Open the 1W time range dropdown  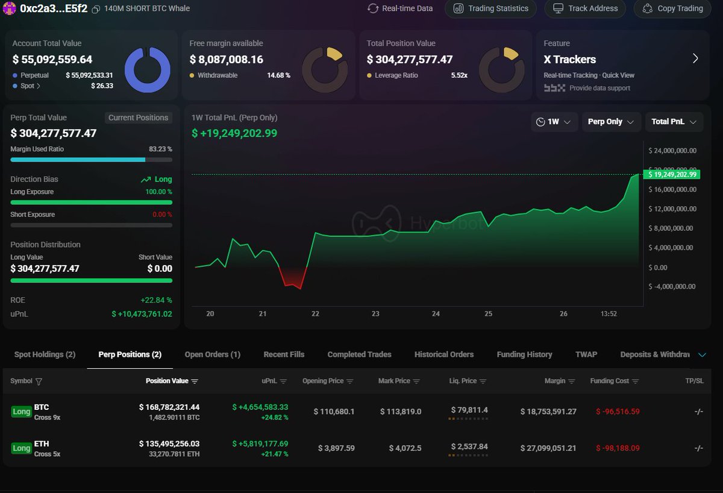(554, 121)
